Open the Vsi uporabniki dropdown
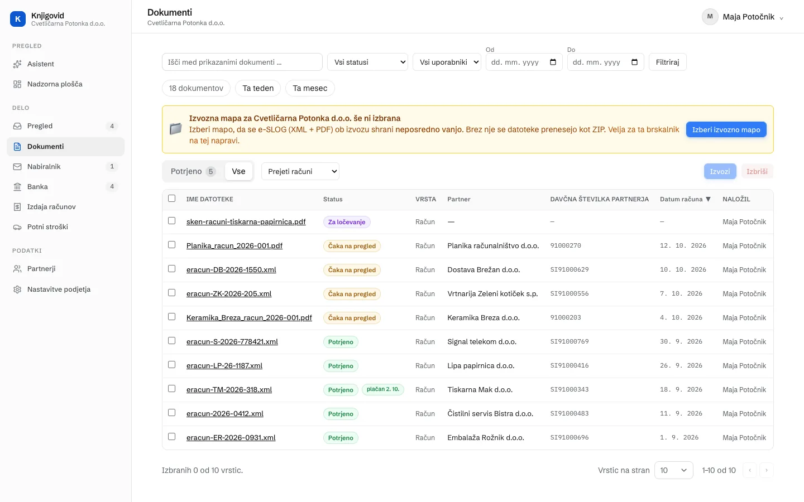This screenshot has height=502, width=804. (x=447, y=62)
